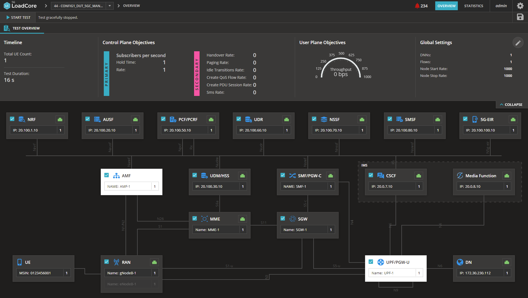Expand the Test Overview section
528x298 pixels.
[x=22, y=28]
